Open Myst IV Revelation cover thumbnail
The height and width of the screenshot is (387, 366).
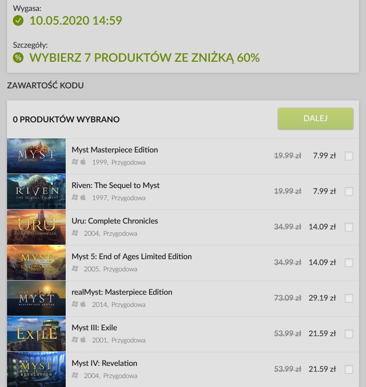tap(36, 369)
